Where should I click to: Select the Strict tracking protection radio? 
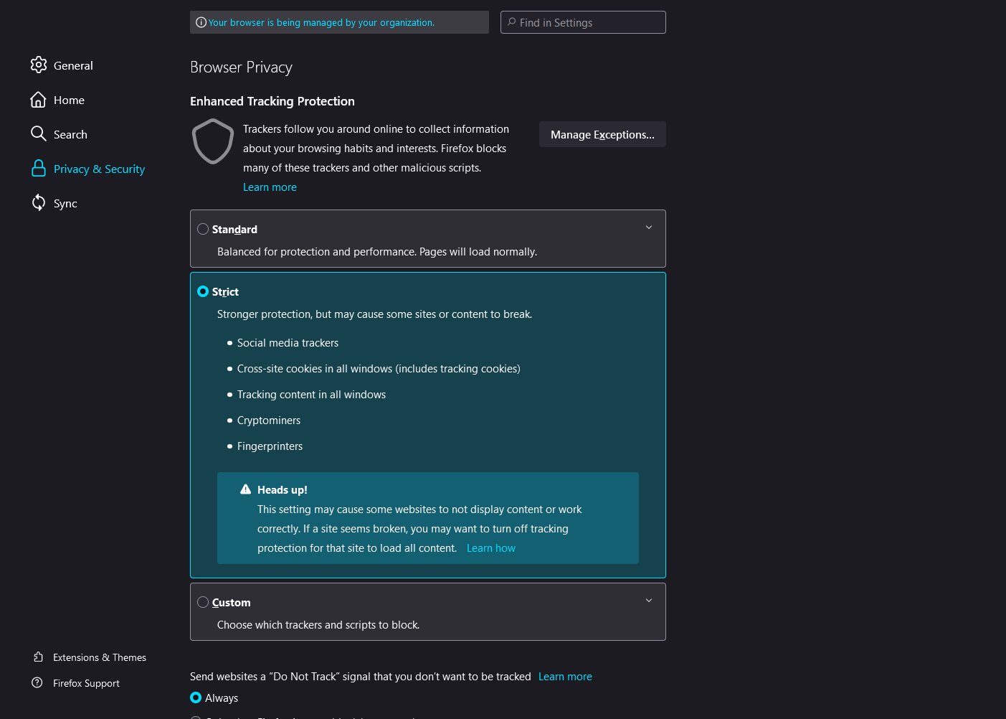pos(203,291)
